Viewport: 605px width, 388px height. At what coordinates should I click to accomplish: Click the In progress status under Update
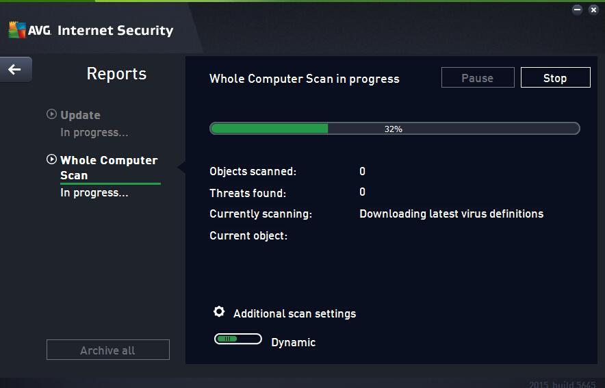click(x=94, y=132)
